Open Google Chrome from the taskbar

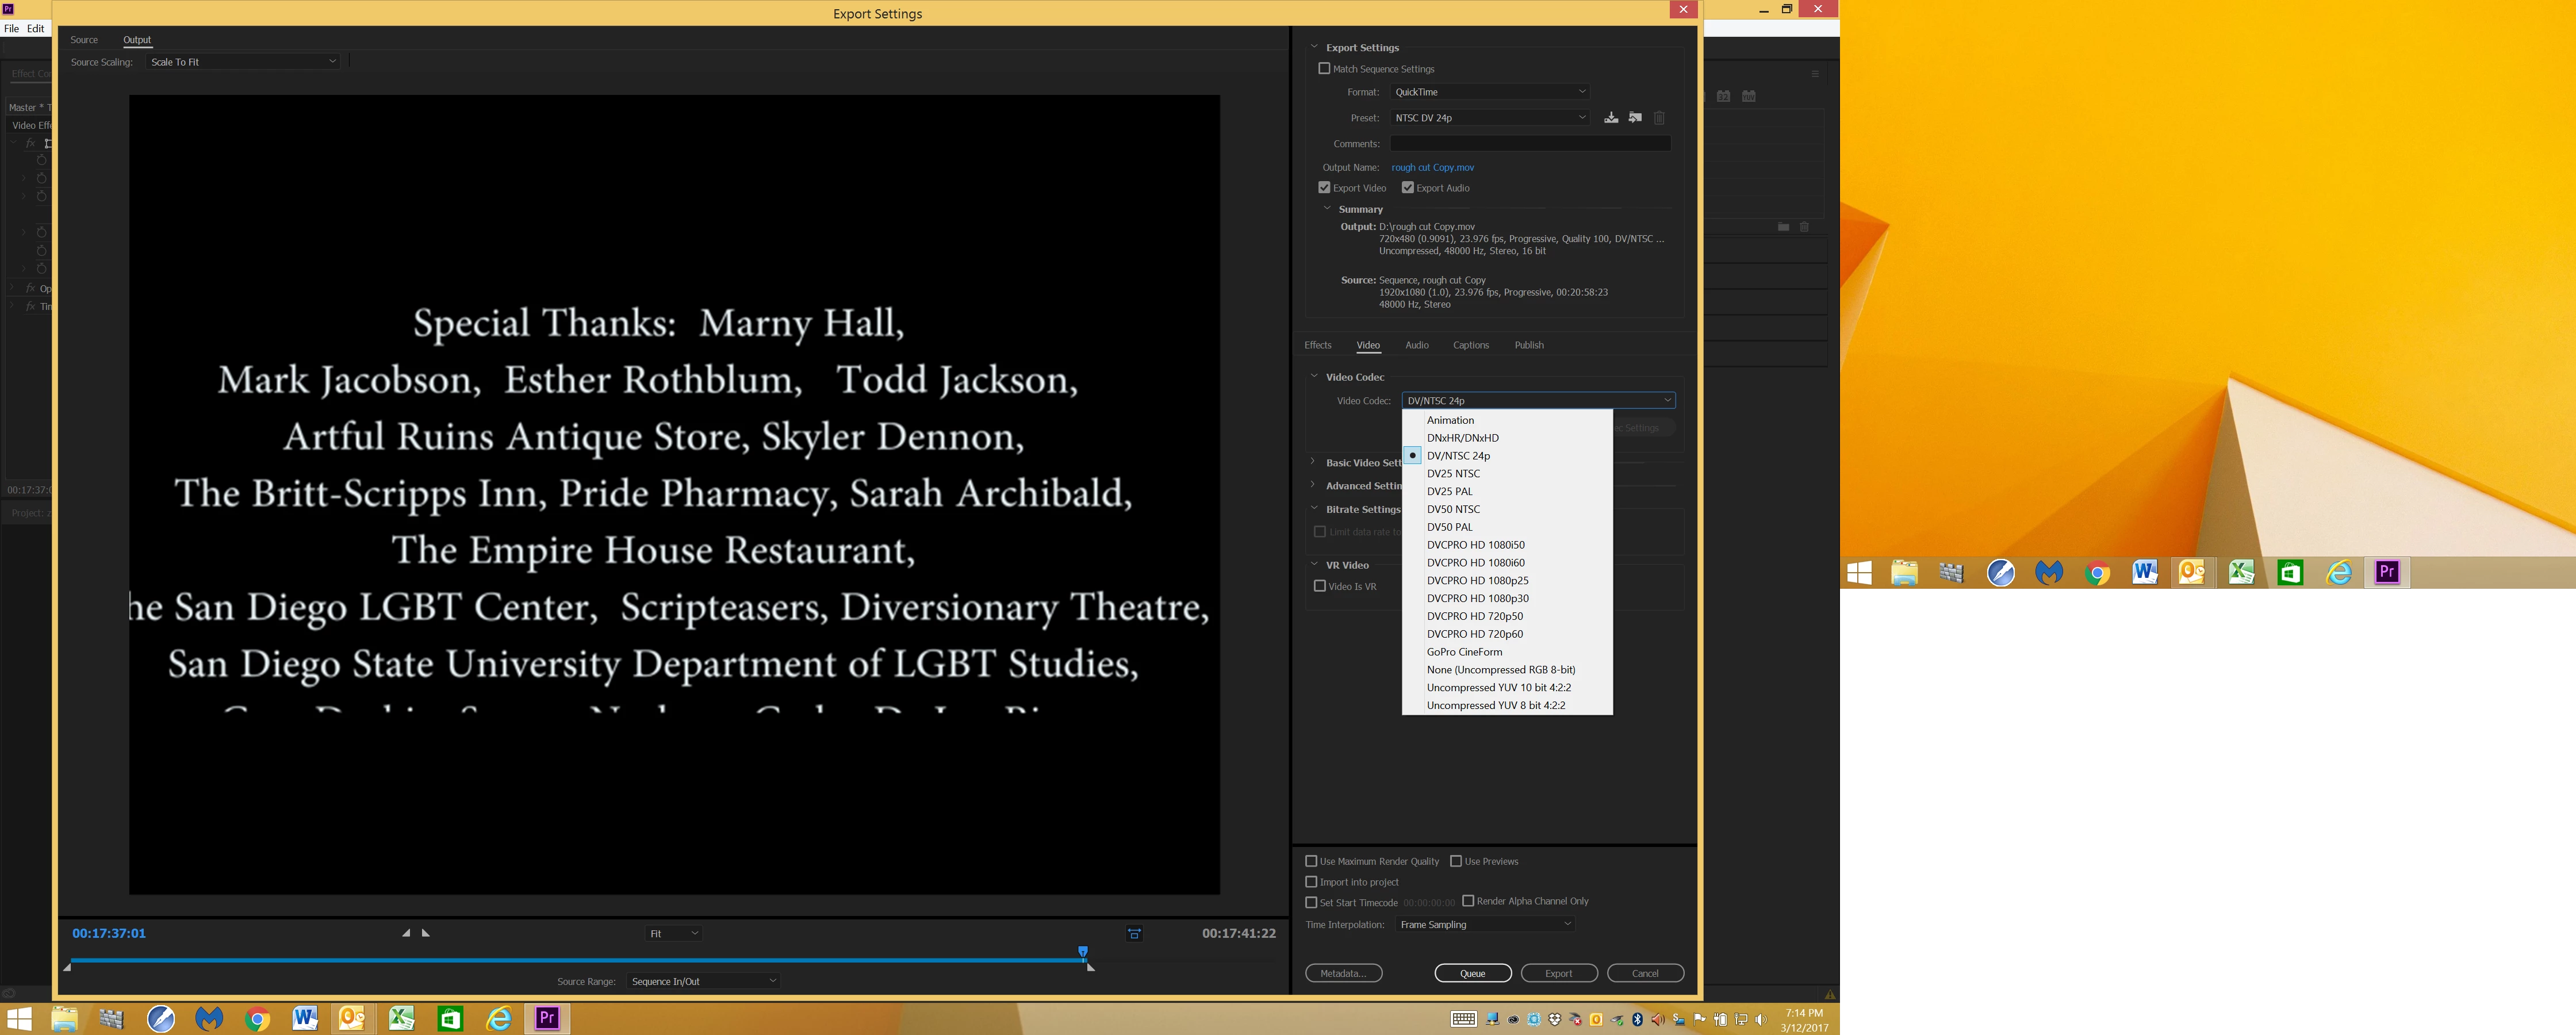(x=257, y=1019)
